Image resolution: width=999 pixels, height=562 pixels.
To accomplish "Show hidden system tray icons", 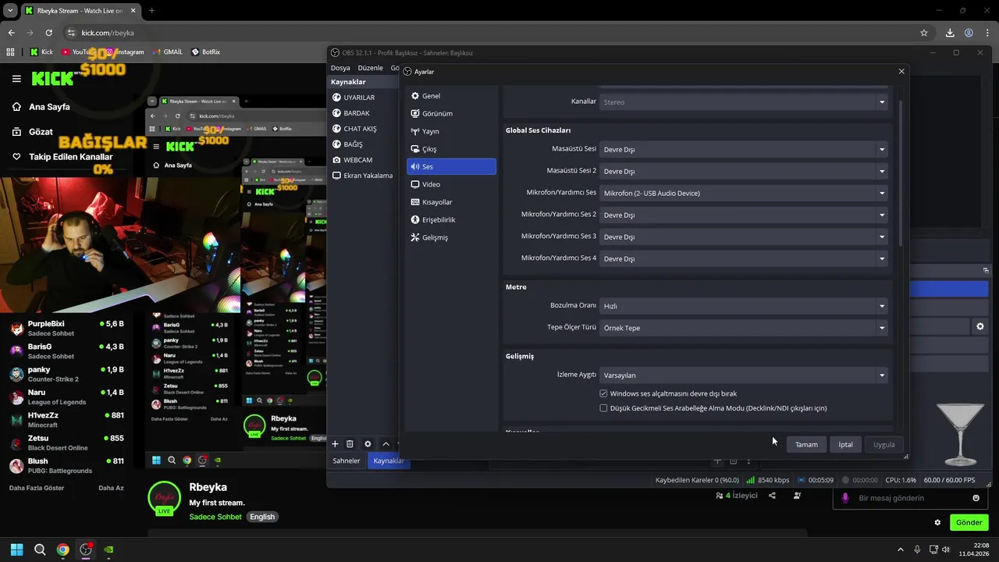I will coord(900,550).
